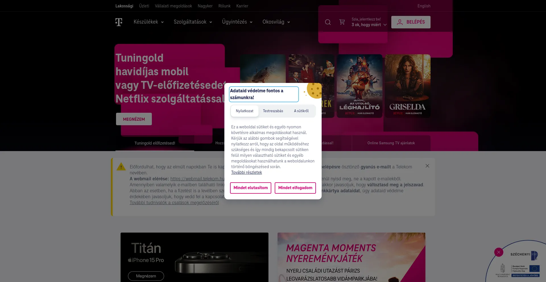The width and height of the screenshot is (546, 282).
Task: Switch language to English
Action: (x=424, y=6)
